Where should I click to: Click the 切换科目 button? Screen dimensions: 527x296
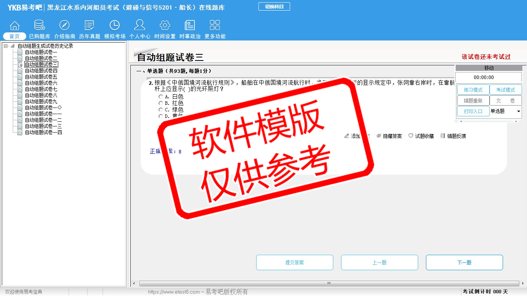click(274, 7)
